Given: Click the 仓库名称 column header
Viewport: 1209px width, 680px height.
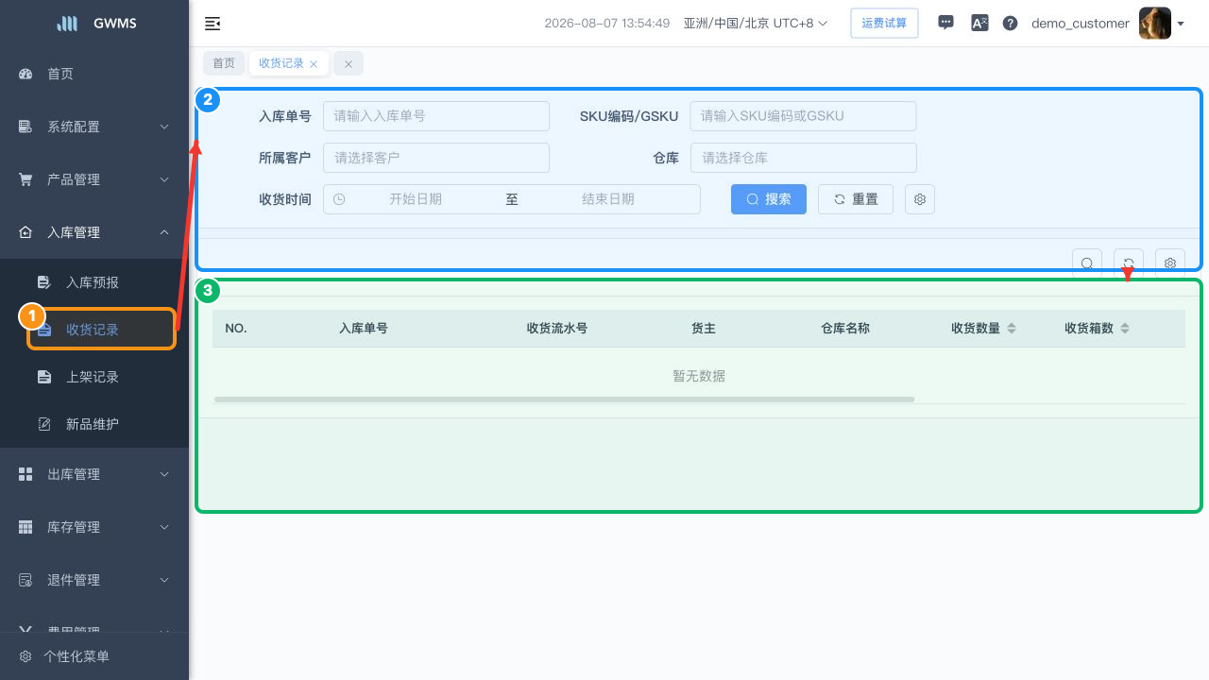Looking at the screenshot, I should [845, 328].
